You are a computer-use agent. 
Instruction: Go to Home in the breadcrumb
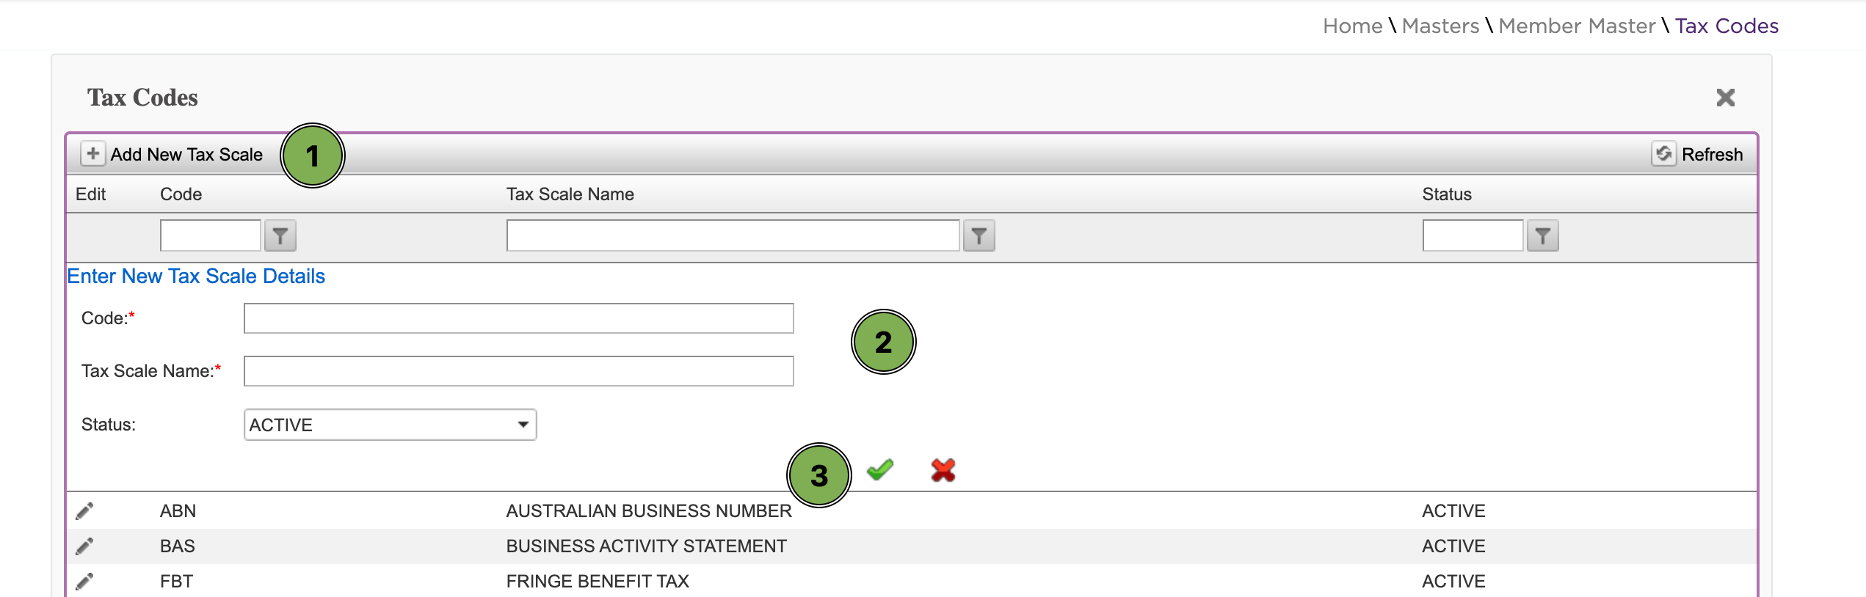tap(1352, 26)
